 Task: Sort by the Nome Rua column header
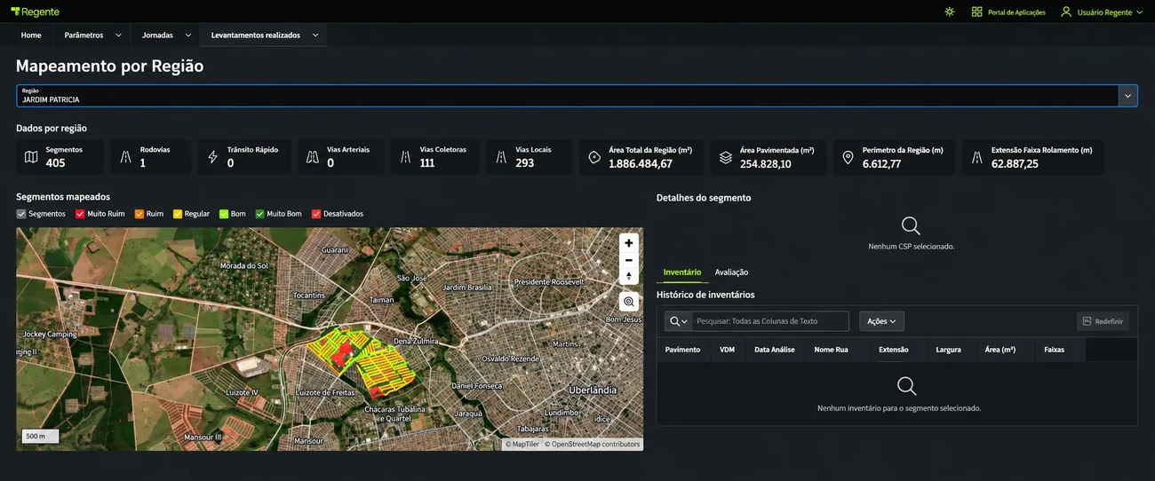click(831, 350)
